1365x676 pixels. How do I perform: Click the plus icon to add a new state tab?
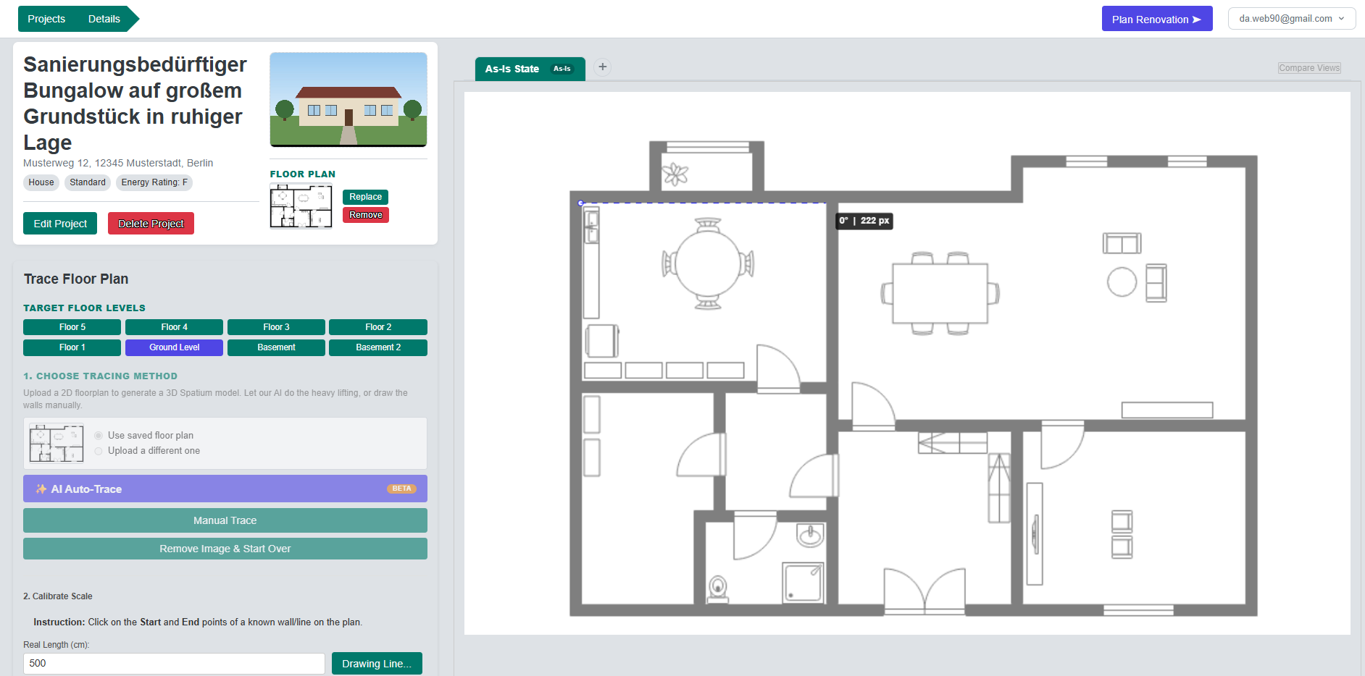602,67
